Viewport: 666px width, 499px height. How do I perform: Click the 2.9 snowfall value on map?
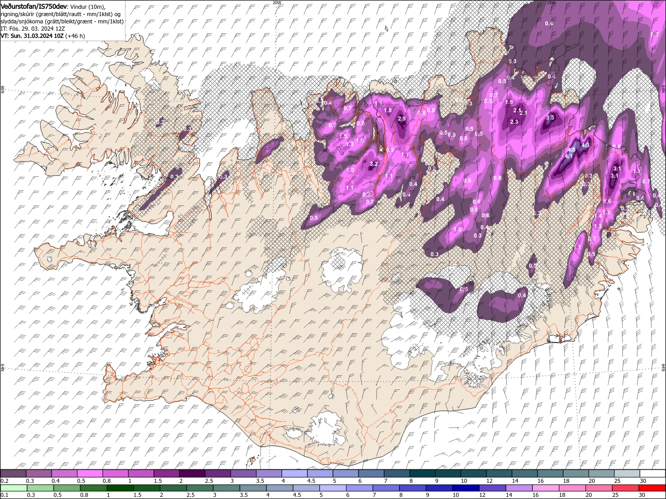(x=402, y=119)
